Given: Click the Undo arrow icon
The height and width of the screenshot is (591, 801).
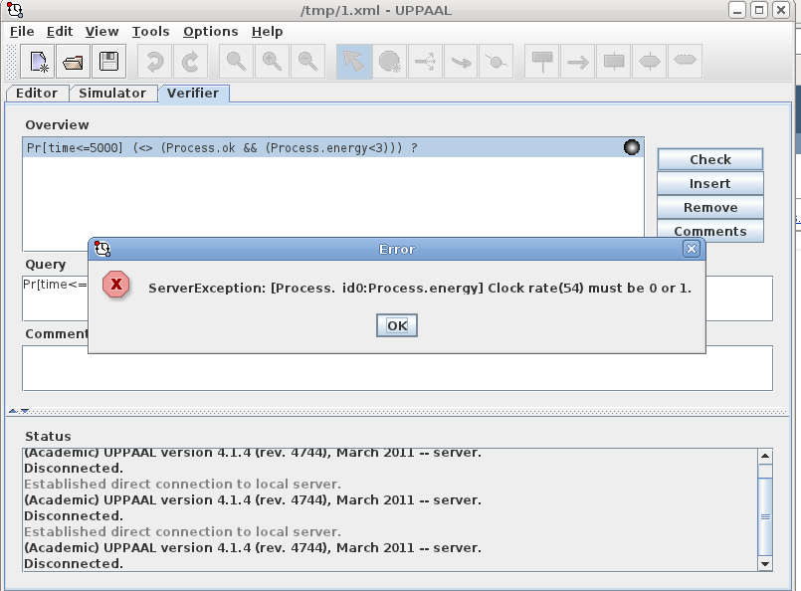Looking at the screenshot, I should pos(155,62).
